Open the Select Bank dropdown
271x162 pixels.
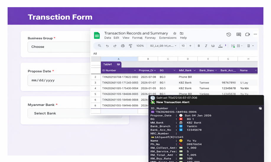click(75, 113)
